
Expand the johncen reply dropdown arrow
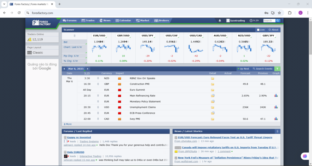click(x=96, y=160)
